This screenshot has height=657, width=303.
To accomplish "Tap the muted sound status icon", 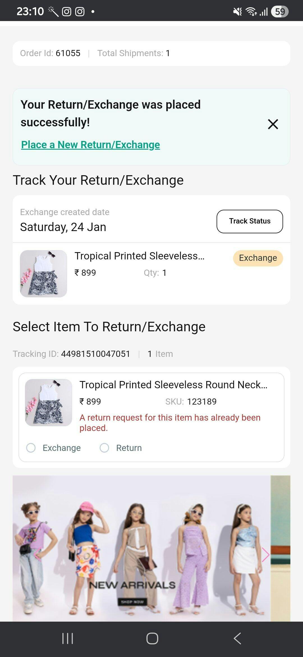I will 237,12.
